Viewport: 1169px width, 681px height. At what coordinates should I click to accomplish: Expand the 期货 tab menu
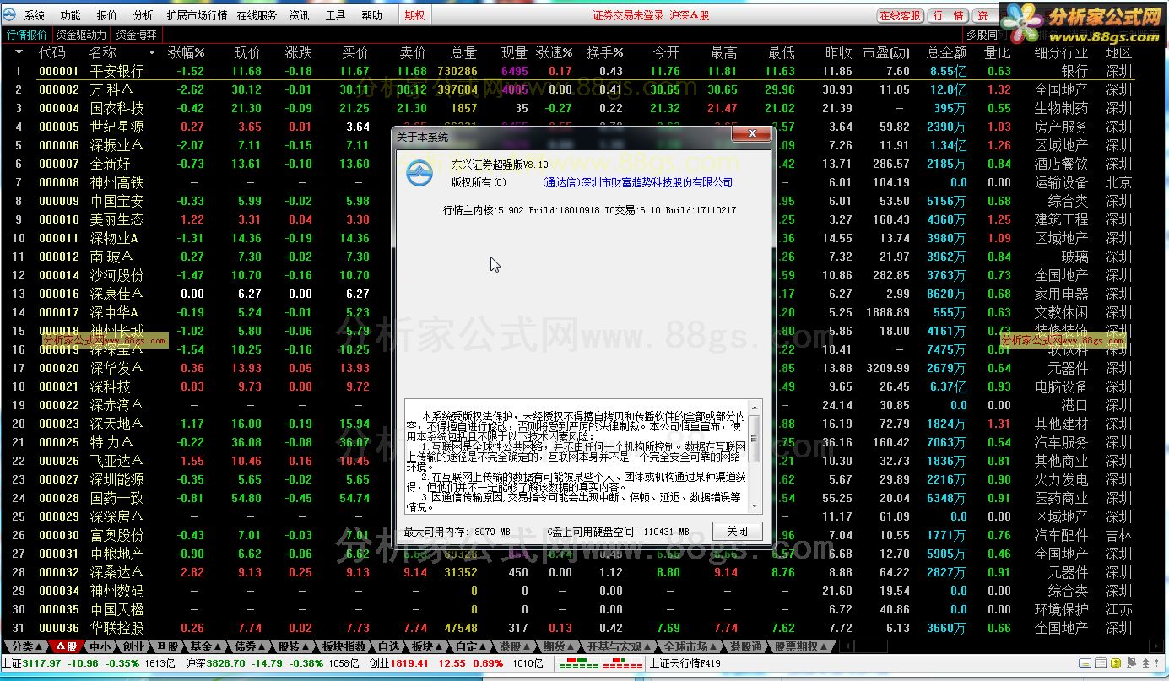(x=571, y=646)
